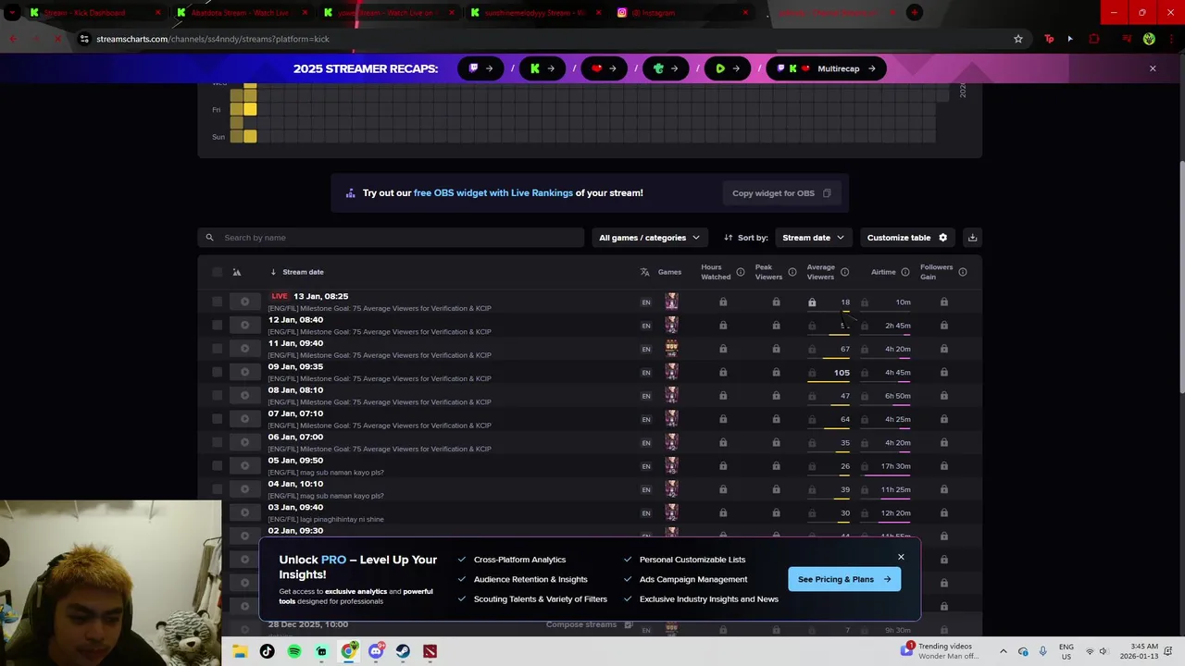Open the YouTube heart-logo recap pill
The height and width of the screenshot is (666, 1185).
(x=604, y=68)
